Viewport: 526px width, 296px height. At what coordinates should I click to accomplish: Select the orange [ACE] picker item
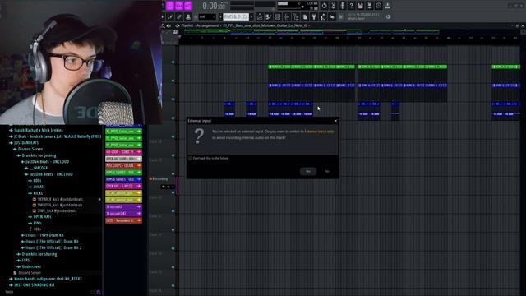coord(124,220)
